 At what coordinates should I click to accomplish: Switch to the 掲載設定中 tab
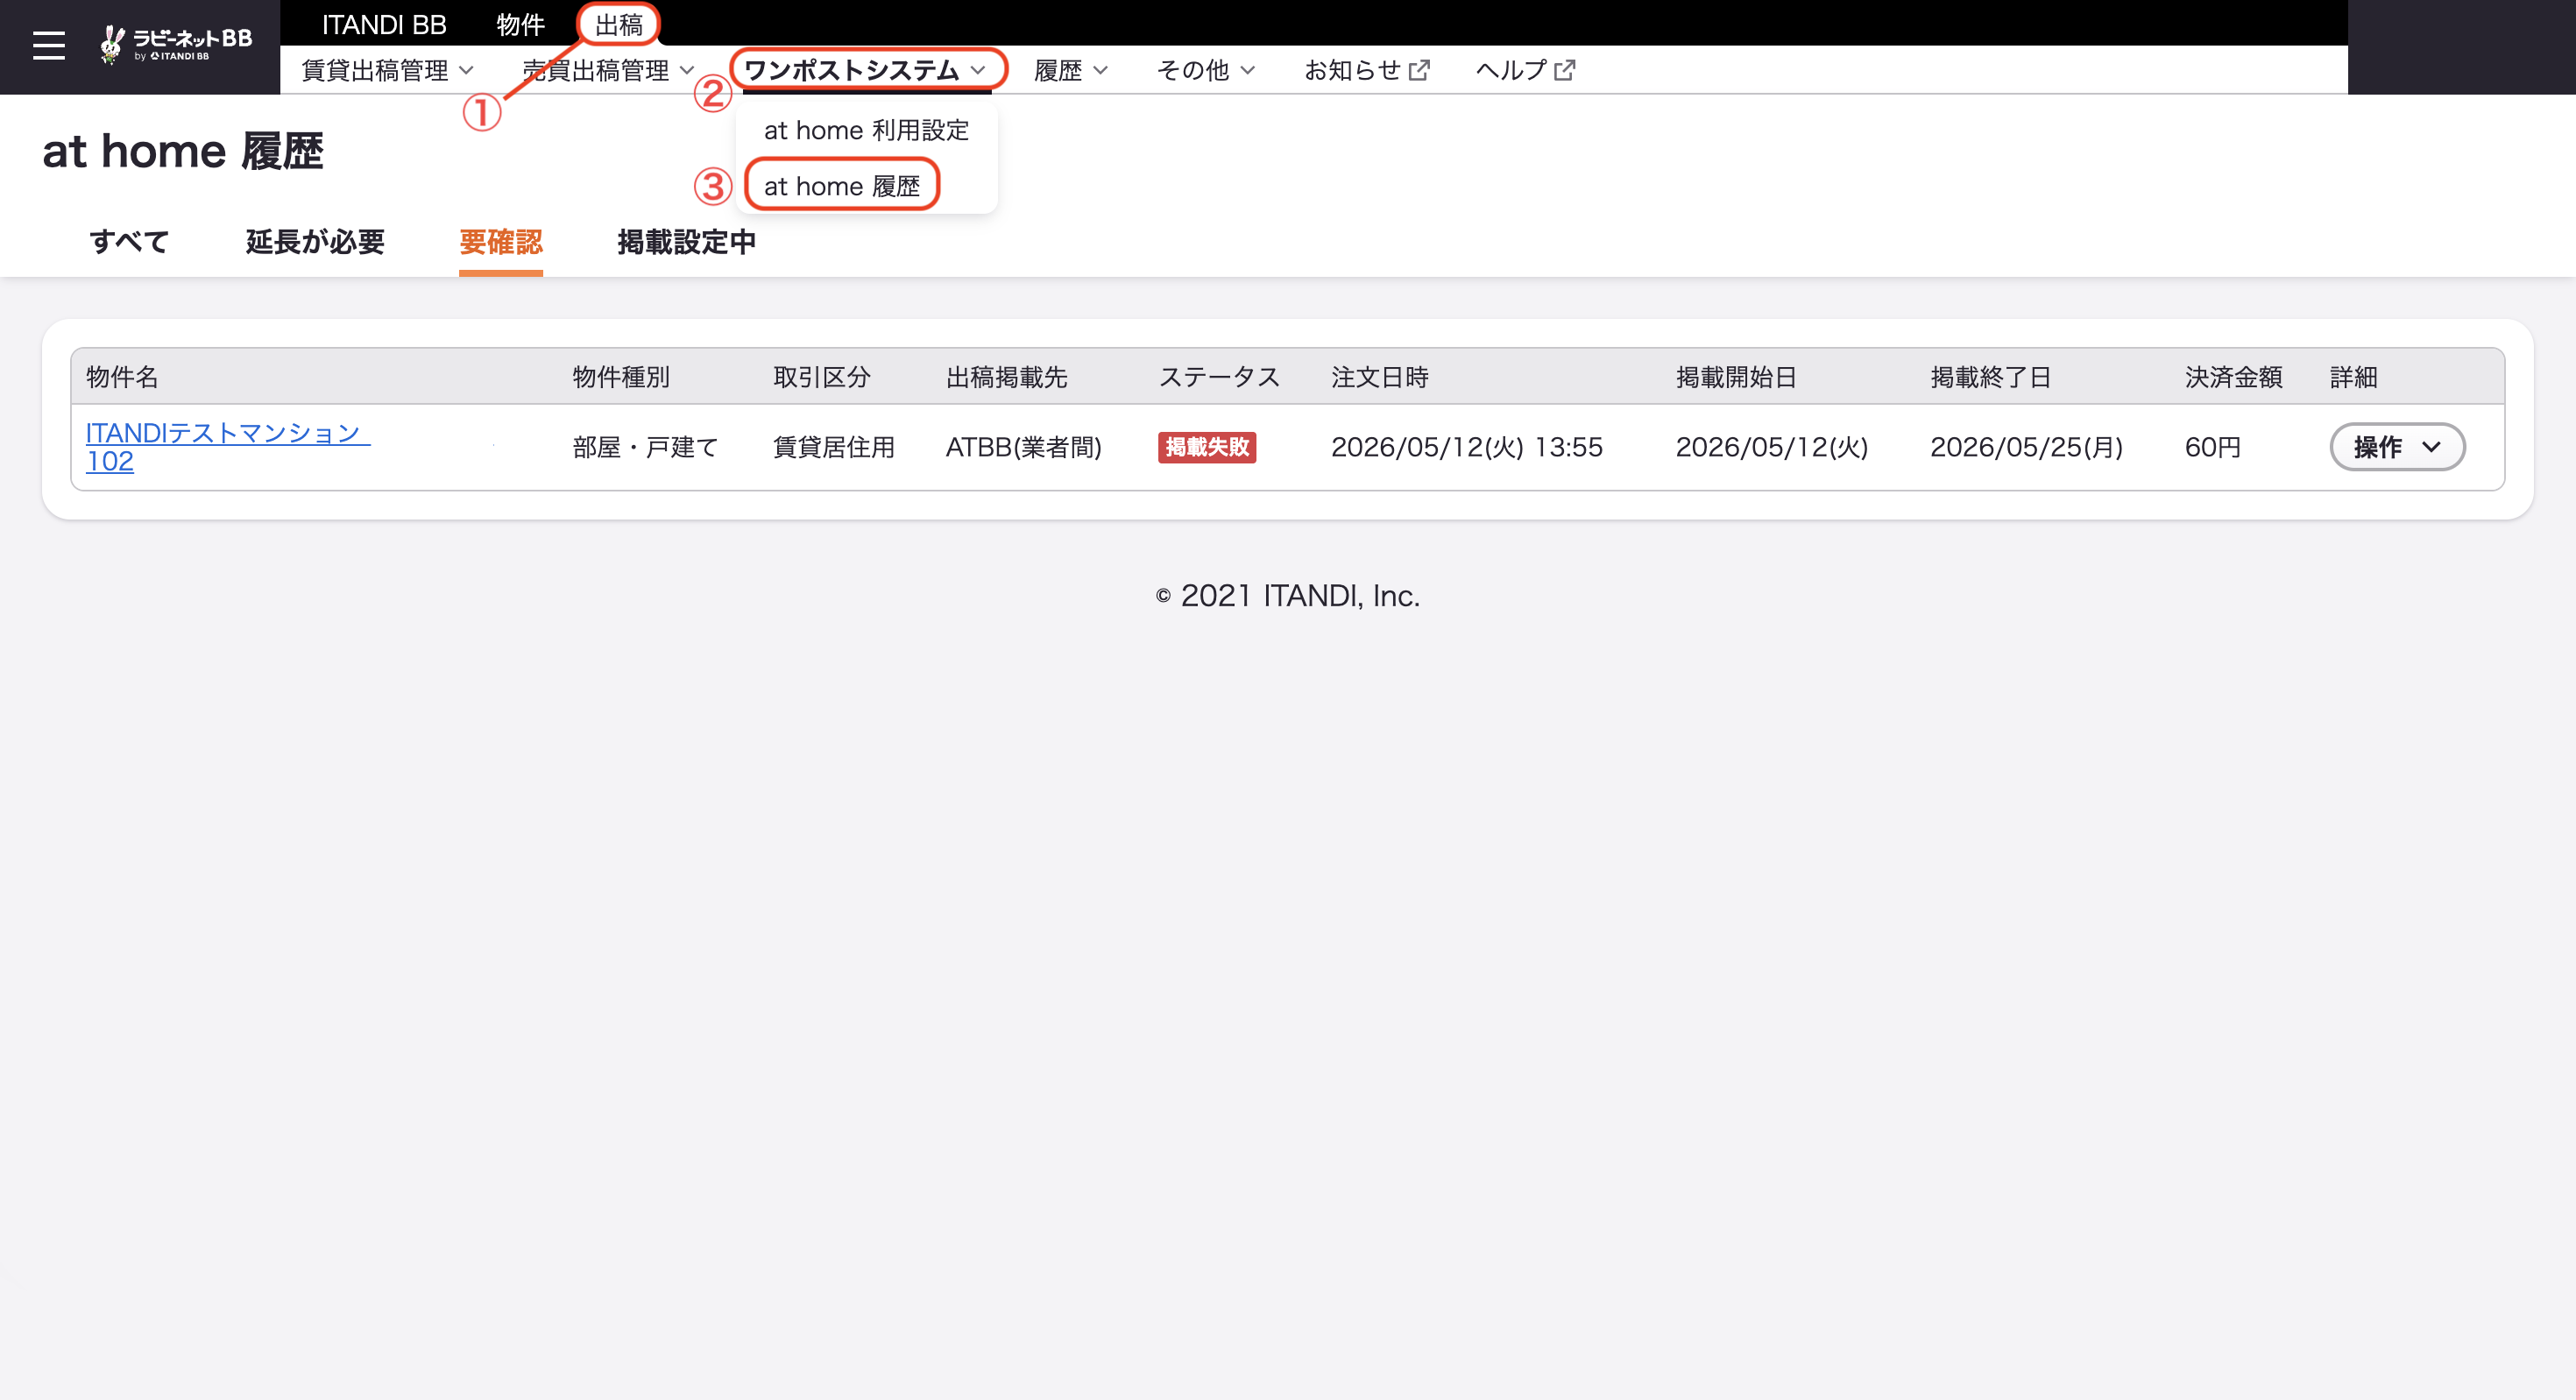[x=686, y=241]
